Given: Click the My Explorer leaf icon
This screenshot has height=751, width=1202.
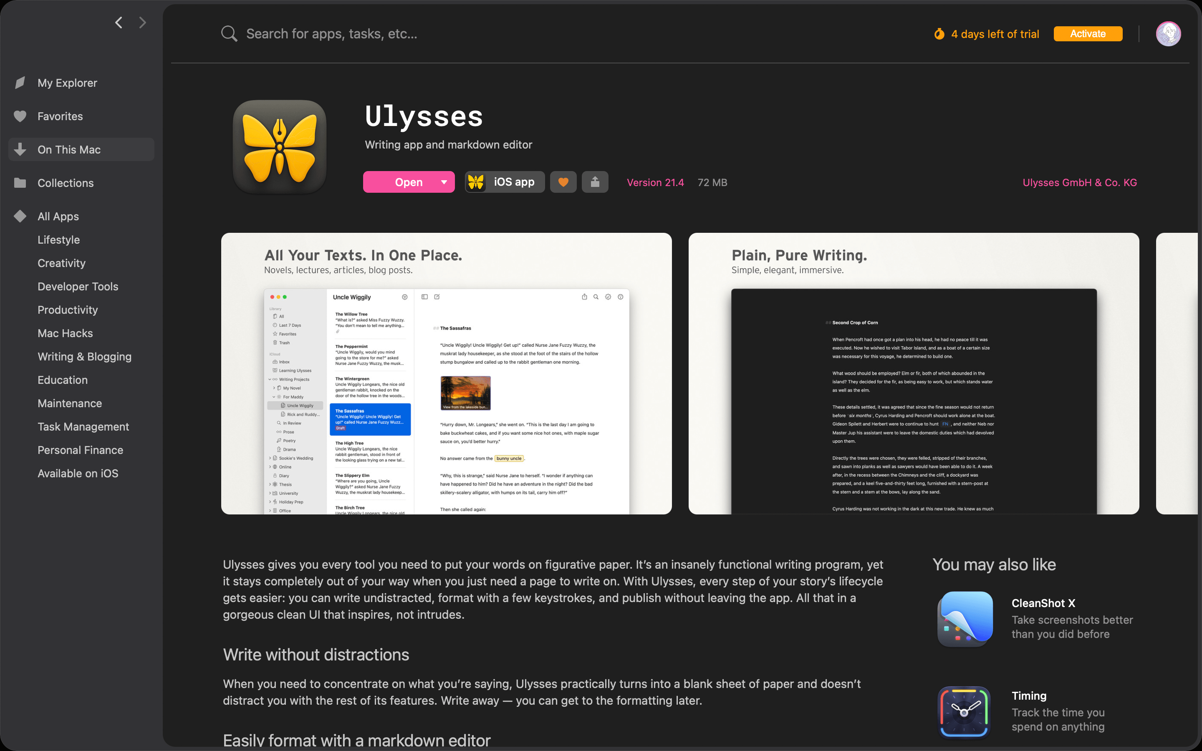Looking at the screenshot, I should tap(20, 83).
